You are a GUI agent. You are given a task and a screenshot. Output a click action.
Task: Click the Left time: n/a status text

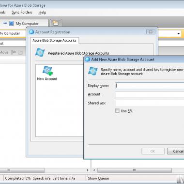click(64, 178)
